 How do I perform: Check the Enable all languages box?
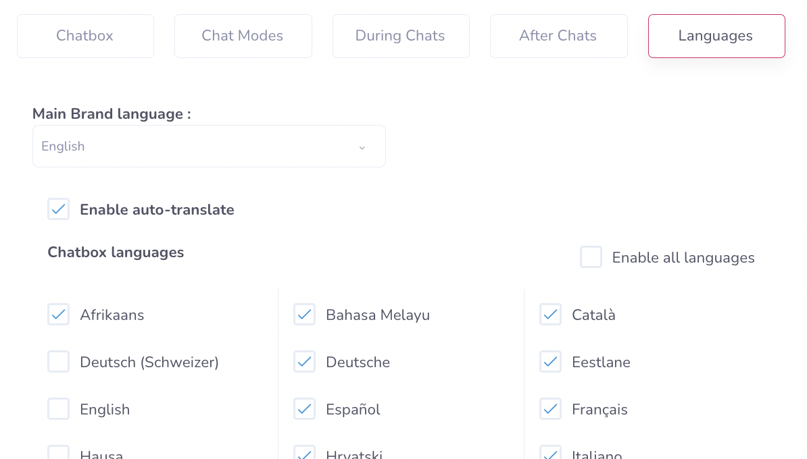pos(591,257)
